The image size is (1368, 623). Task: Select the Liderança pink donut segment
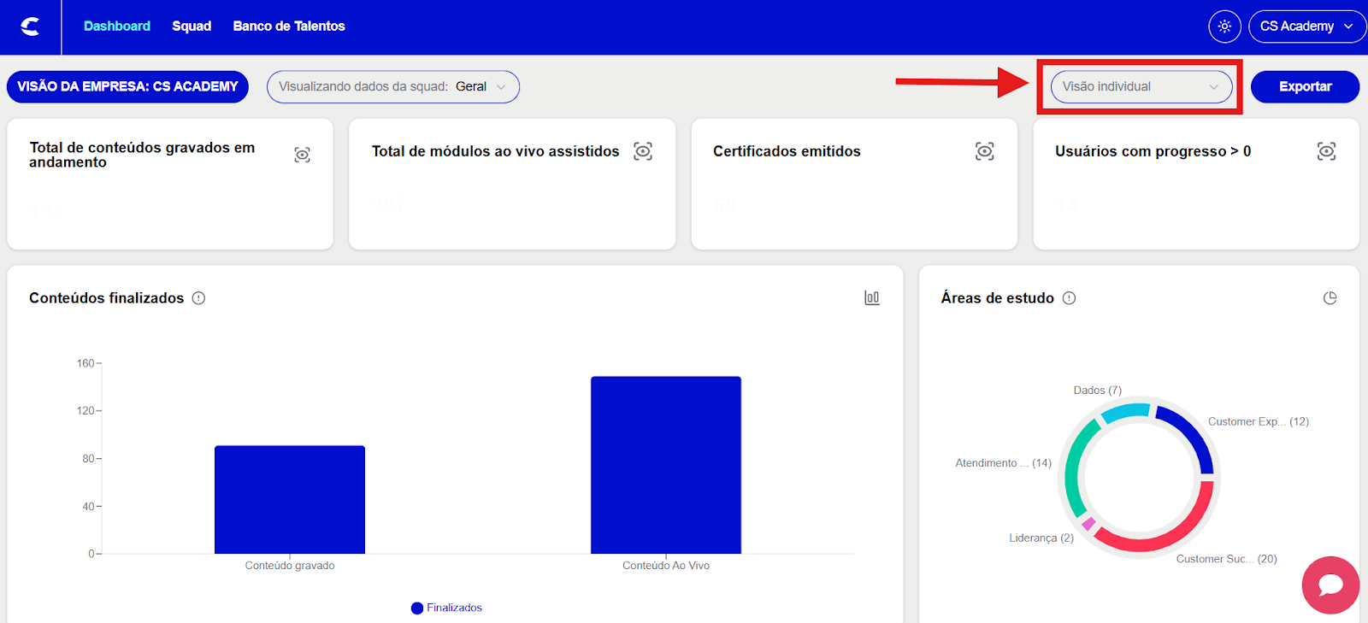click(x=1088, y=524)
